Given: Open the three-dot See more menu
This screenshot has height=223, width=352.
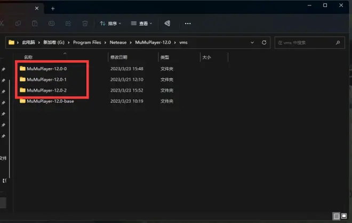Looking at the screenshot, I should click(x=188, y=23).
